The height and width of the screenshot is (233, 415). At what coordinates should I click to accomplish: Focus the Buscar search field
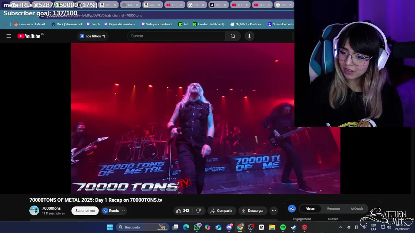tap(176, 36)
